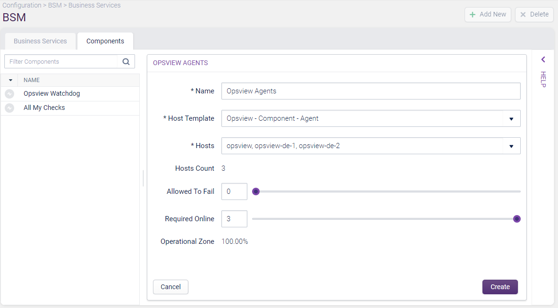The width and height of the screenshot is (558, 308).
Task: Select the Opsview Watchdog component row
Action: 70,94
